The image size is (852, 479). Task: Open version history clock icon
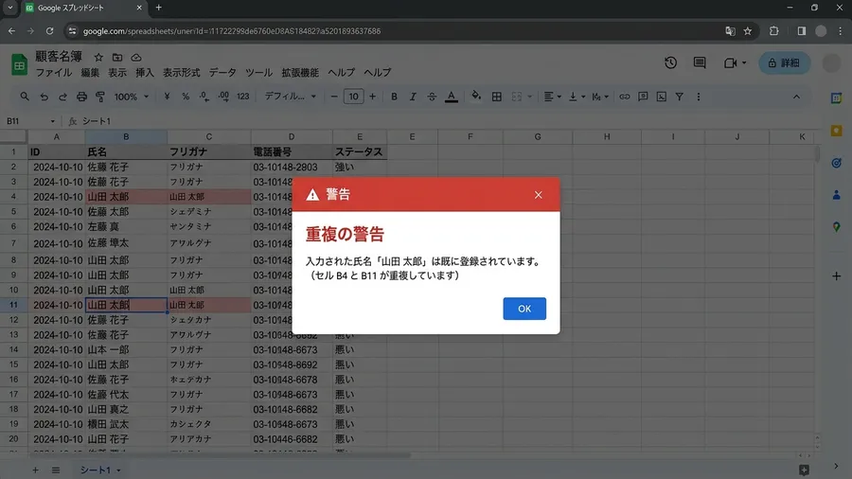pos(670,63)
